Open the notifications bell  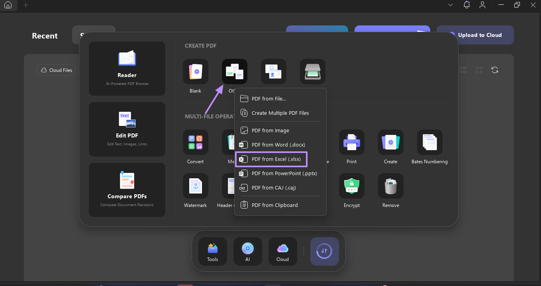(466, 5)
